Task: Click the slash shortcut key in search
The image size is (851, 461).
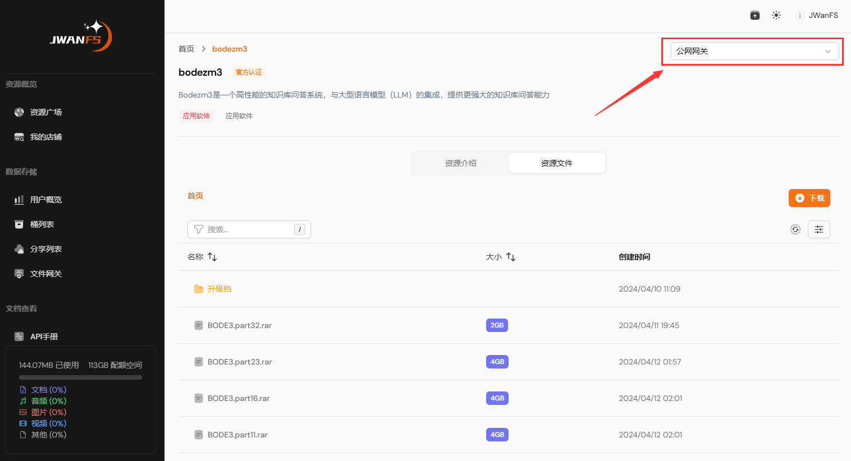Action: coord(300,229)
